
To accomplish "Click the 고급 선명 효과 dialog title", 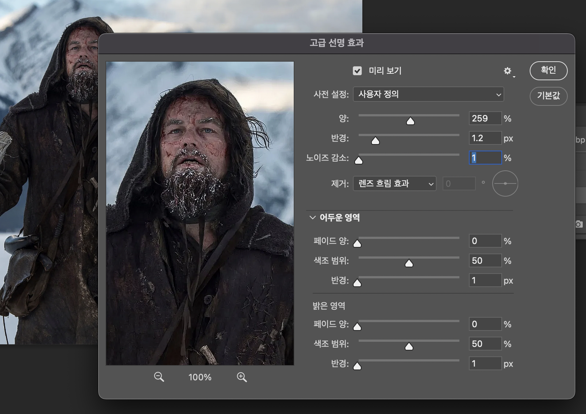I will coord(337,43).
